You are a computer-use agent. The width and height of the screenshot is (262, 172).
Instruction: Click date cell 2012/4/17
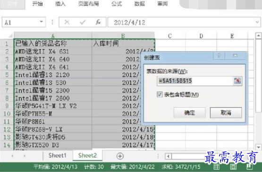(x=123, y=145)
